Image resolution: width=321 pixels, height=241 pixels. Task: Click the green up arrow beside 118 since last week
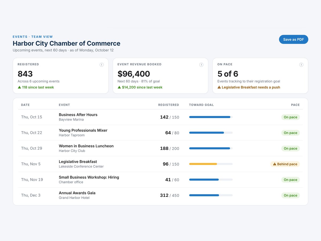pos(19,87)
